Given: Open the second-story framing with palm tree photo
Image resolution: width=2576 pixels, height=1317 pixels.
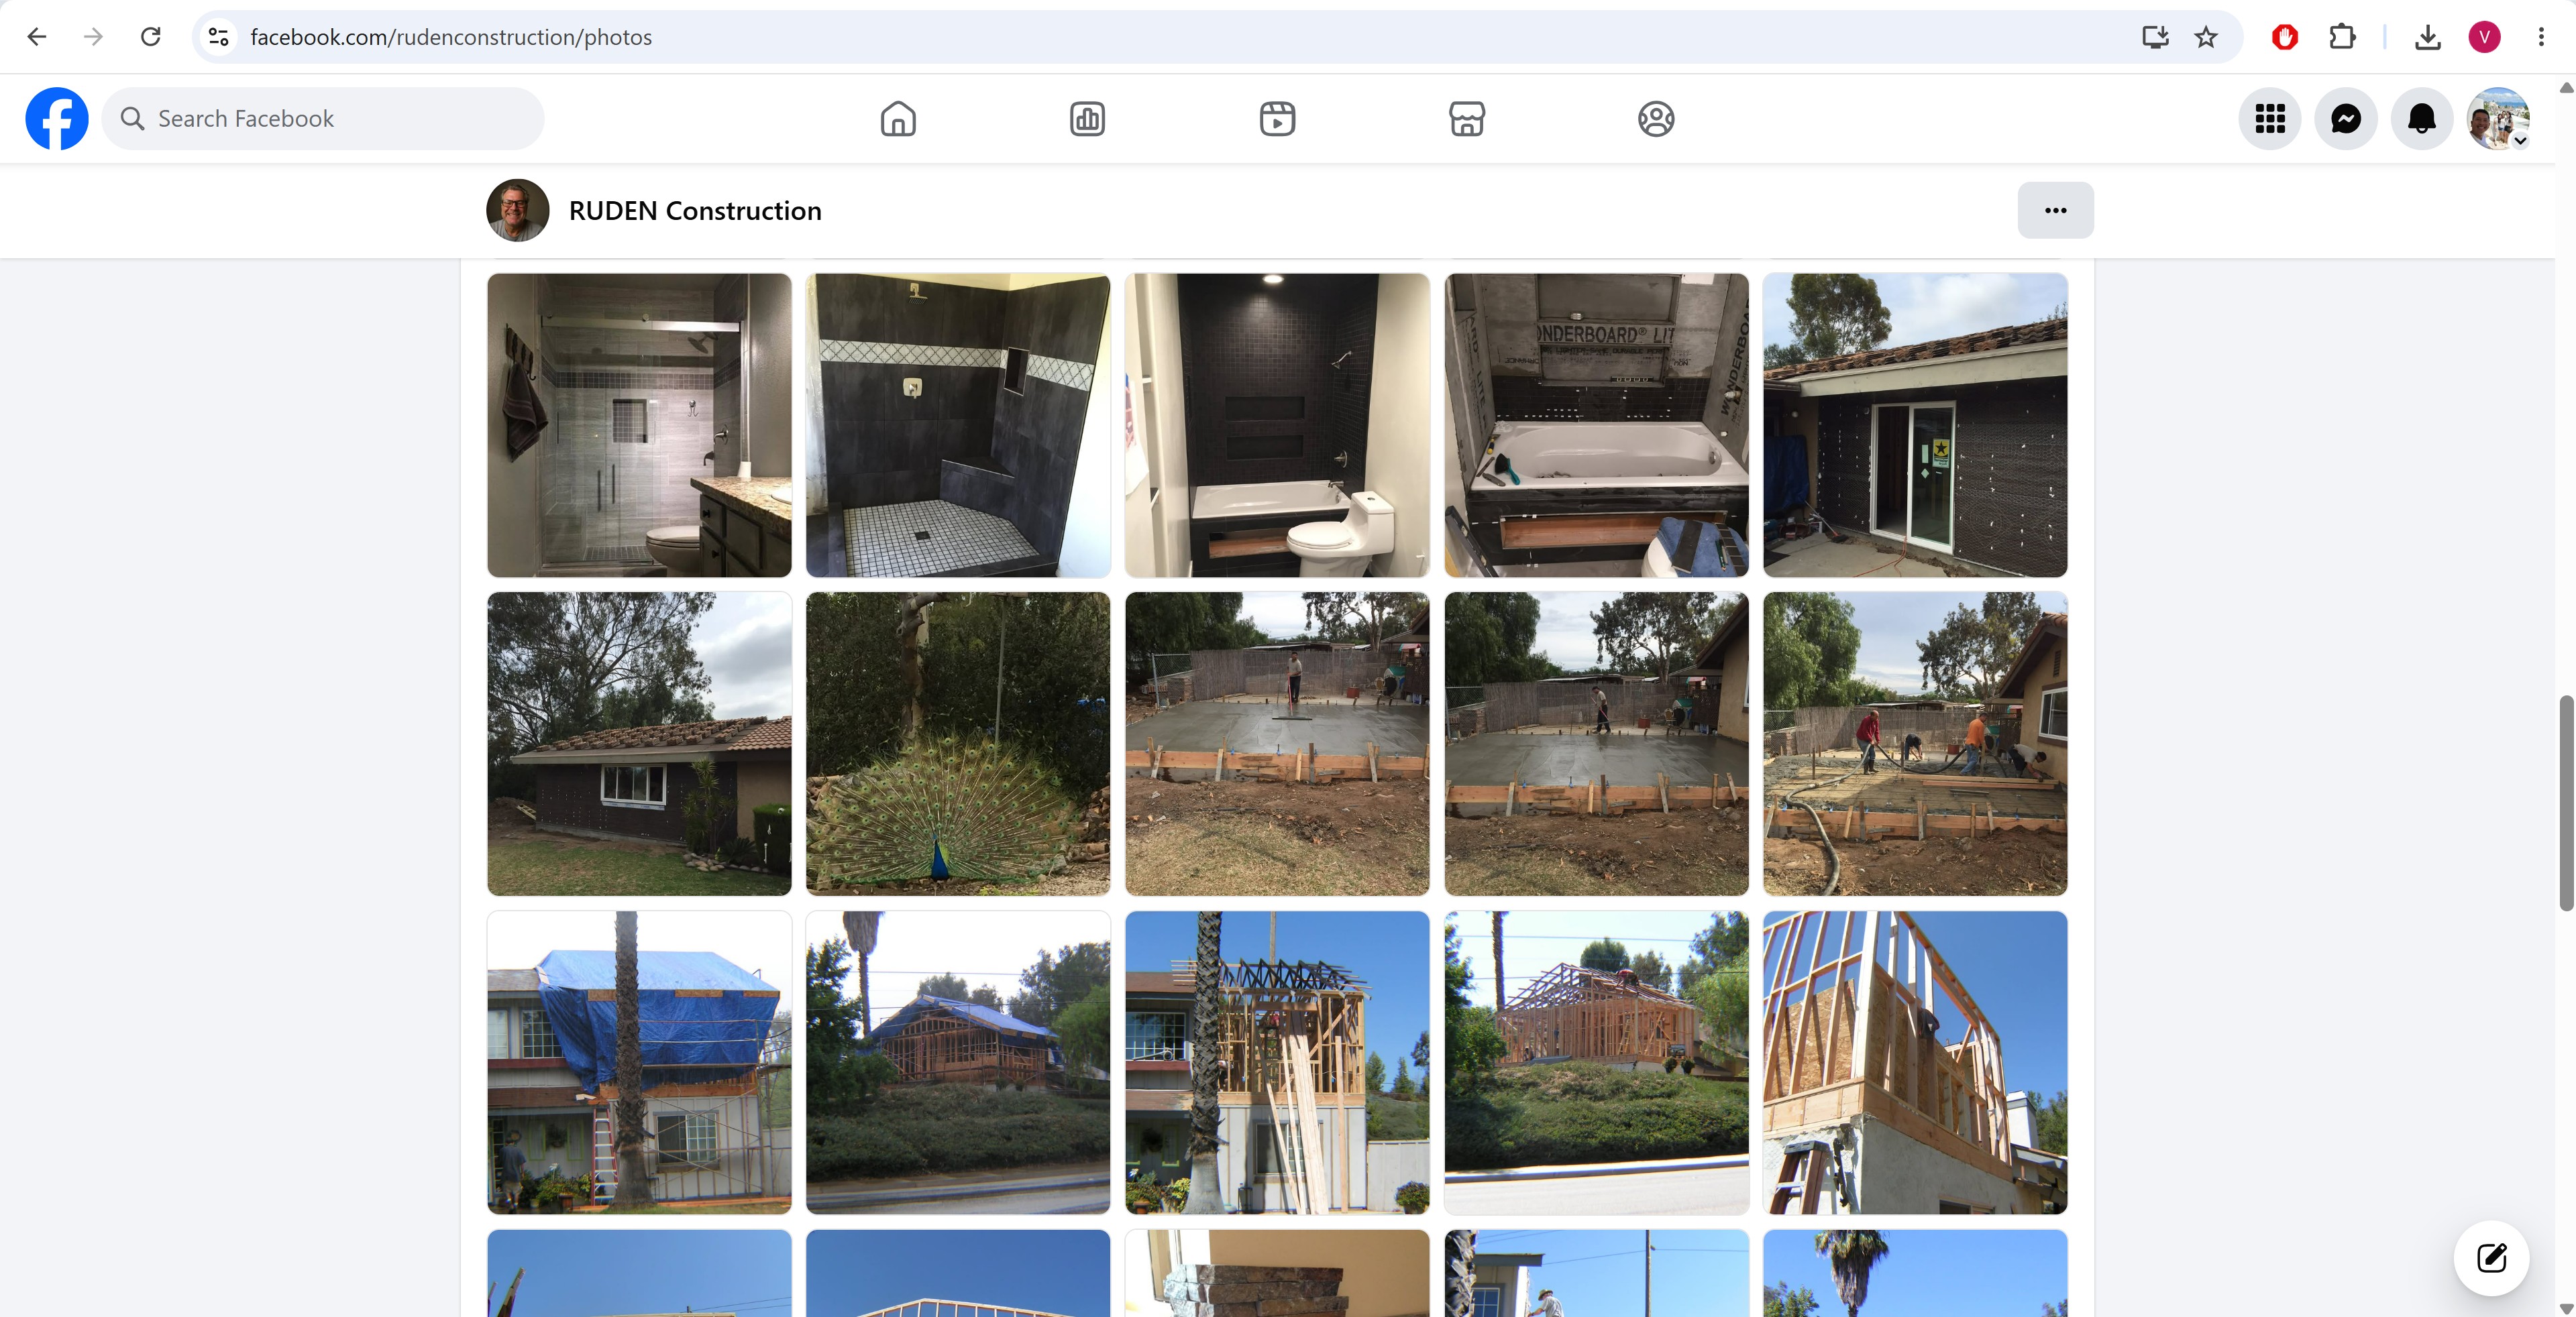Looking at the screenshot, I should coord(1277,1062).
